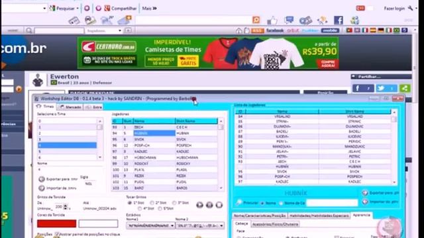Screen dimensions: 424x238
Task: Click the Centauro Camisetas de Times banner
Action: point(207,53)
